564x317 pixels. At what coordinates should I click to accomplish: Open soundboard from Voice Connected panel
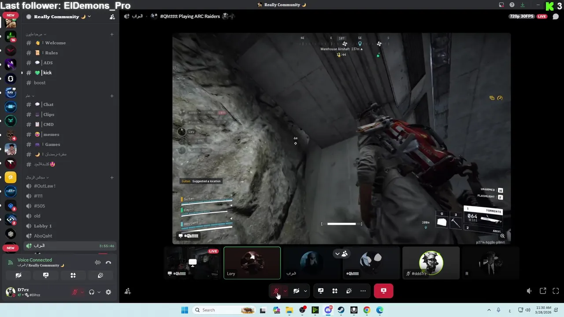100,275
